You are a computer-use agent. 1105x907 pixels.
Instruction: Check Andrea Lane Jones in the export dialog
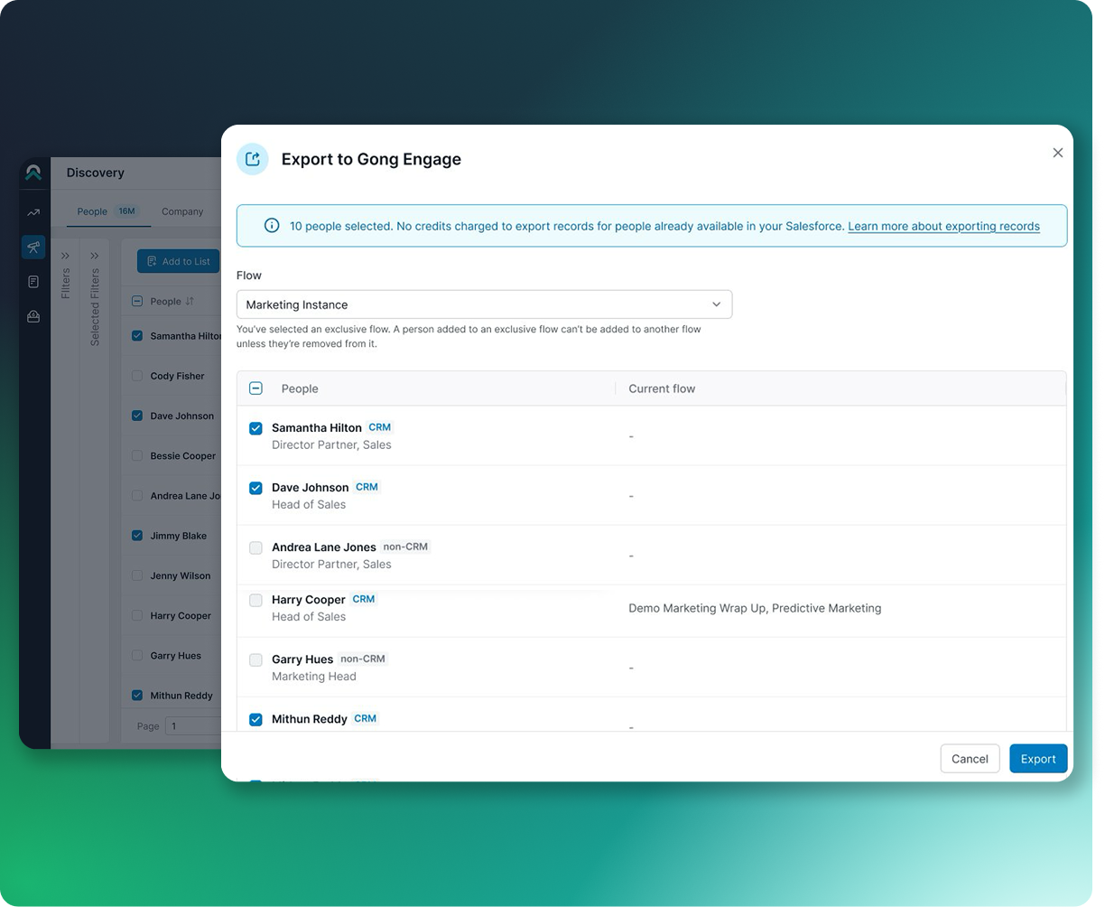(255, 547)
